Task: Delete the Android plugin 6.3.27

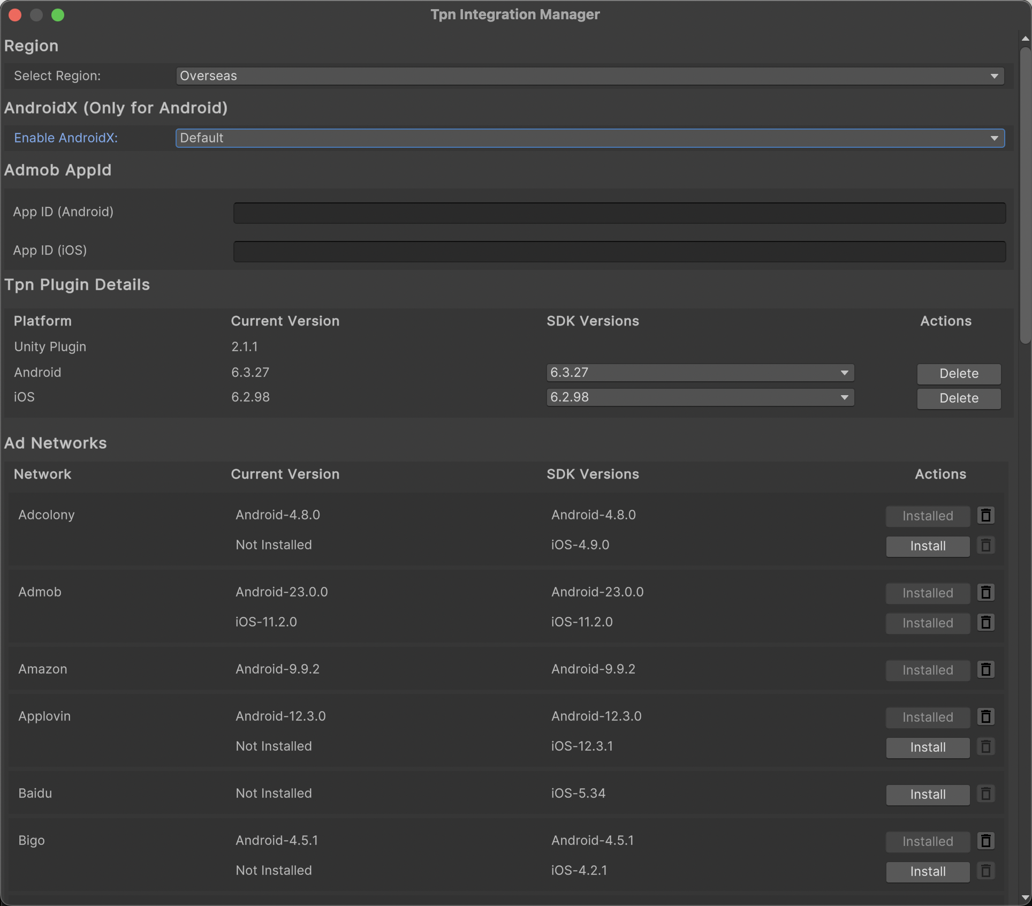Action: [958, 374]
